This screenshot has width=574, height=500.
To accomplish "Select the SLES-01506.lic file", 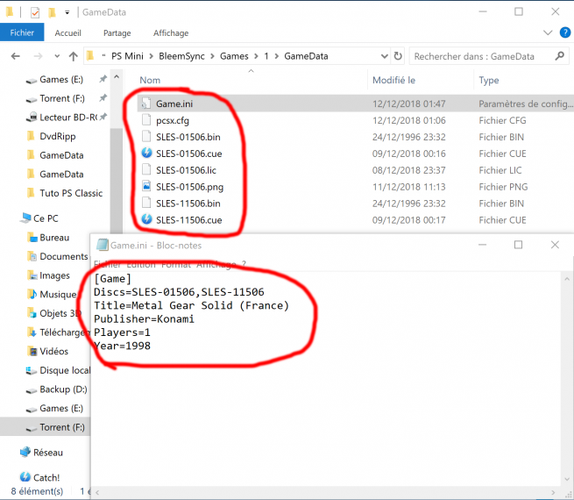I will click(x=186, y=170).
